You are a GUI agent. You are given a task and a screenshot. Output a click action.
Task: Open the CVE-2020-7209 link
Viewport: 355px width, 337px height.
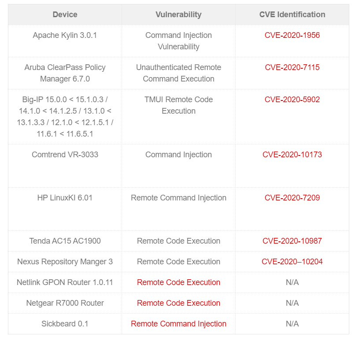pos(292,198)
